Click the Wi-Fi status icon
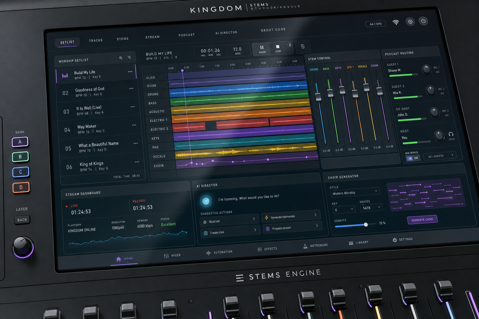The image size is (479, 319). click(396, 22)
